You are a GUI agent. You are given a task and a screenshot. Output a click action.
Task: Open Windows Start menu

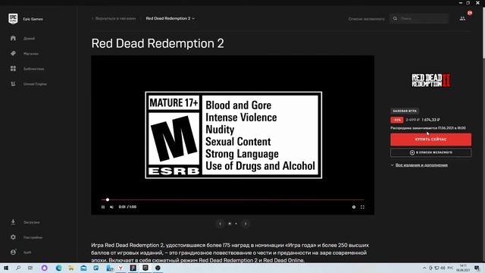[6, 268]
